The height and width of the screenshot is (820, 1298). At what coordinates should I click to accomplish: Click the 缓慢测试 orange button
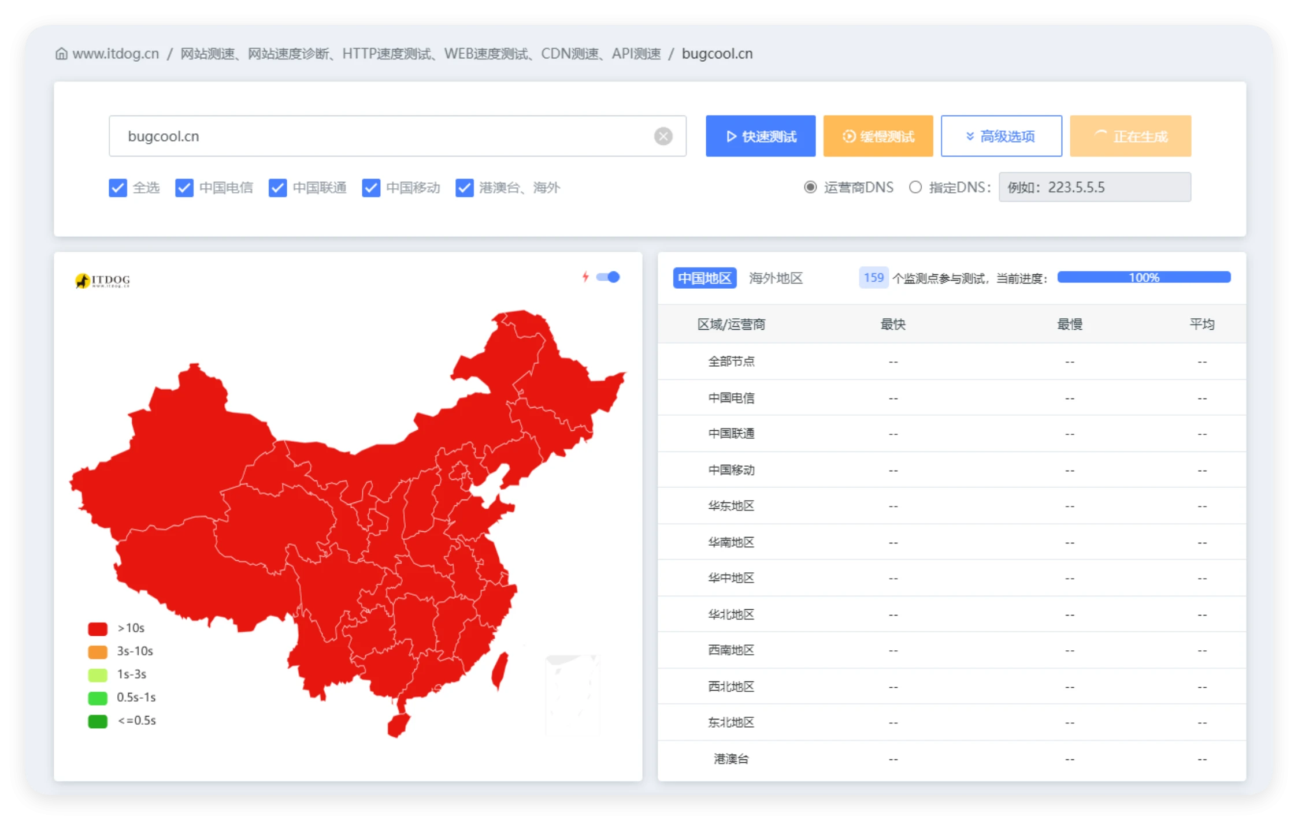878,136
